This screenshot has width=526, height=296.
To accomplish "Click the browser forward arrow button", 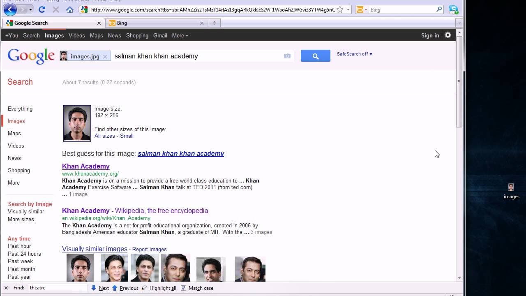I will pos(22,9).
